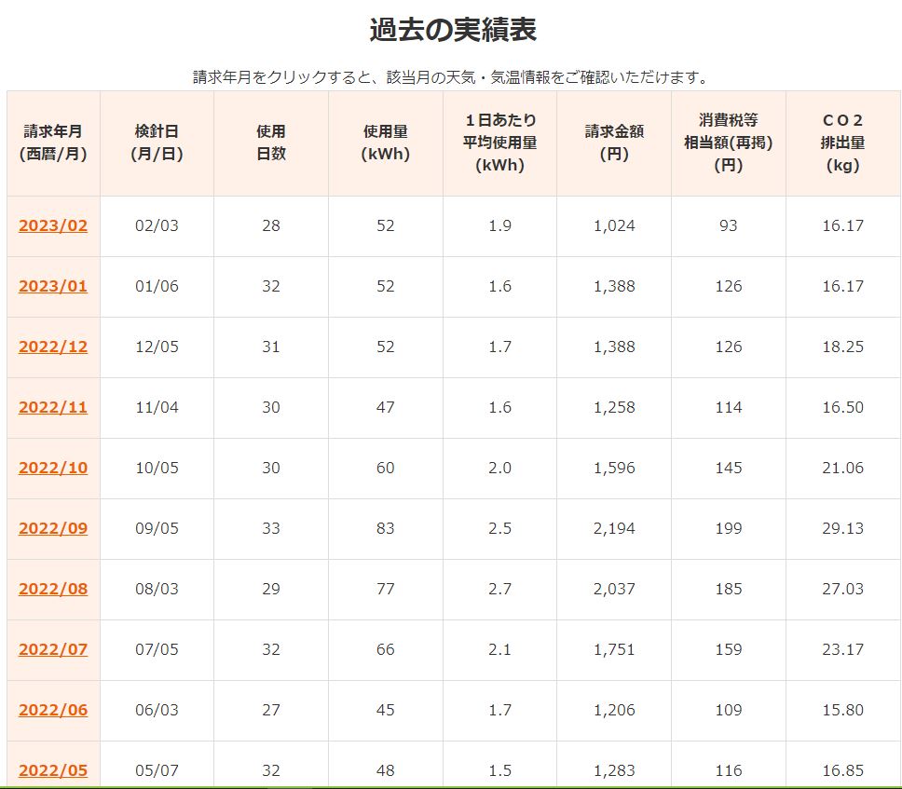
Task: Select the 2022/07 billing month link
Action: [53, 649]
